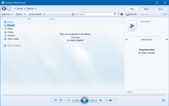This screenshot has width=169, height=106.
Task: Open the Unsaved list title link
Action: coord(145,21)
